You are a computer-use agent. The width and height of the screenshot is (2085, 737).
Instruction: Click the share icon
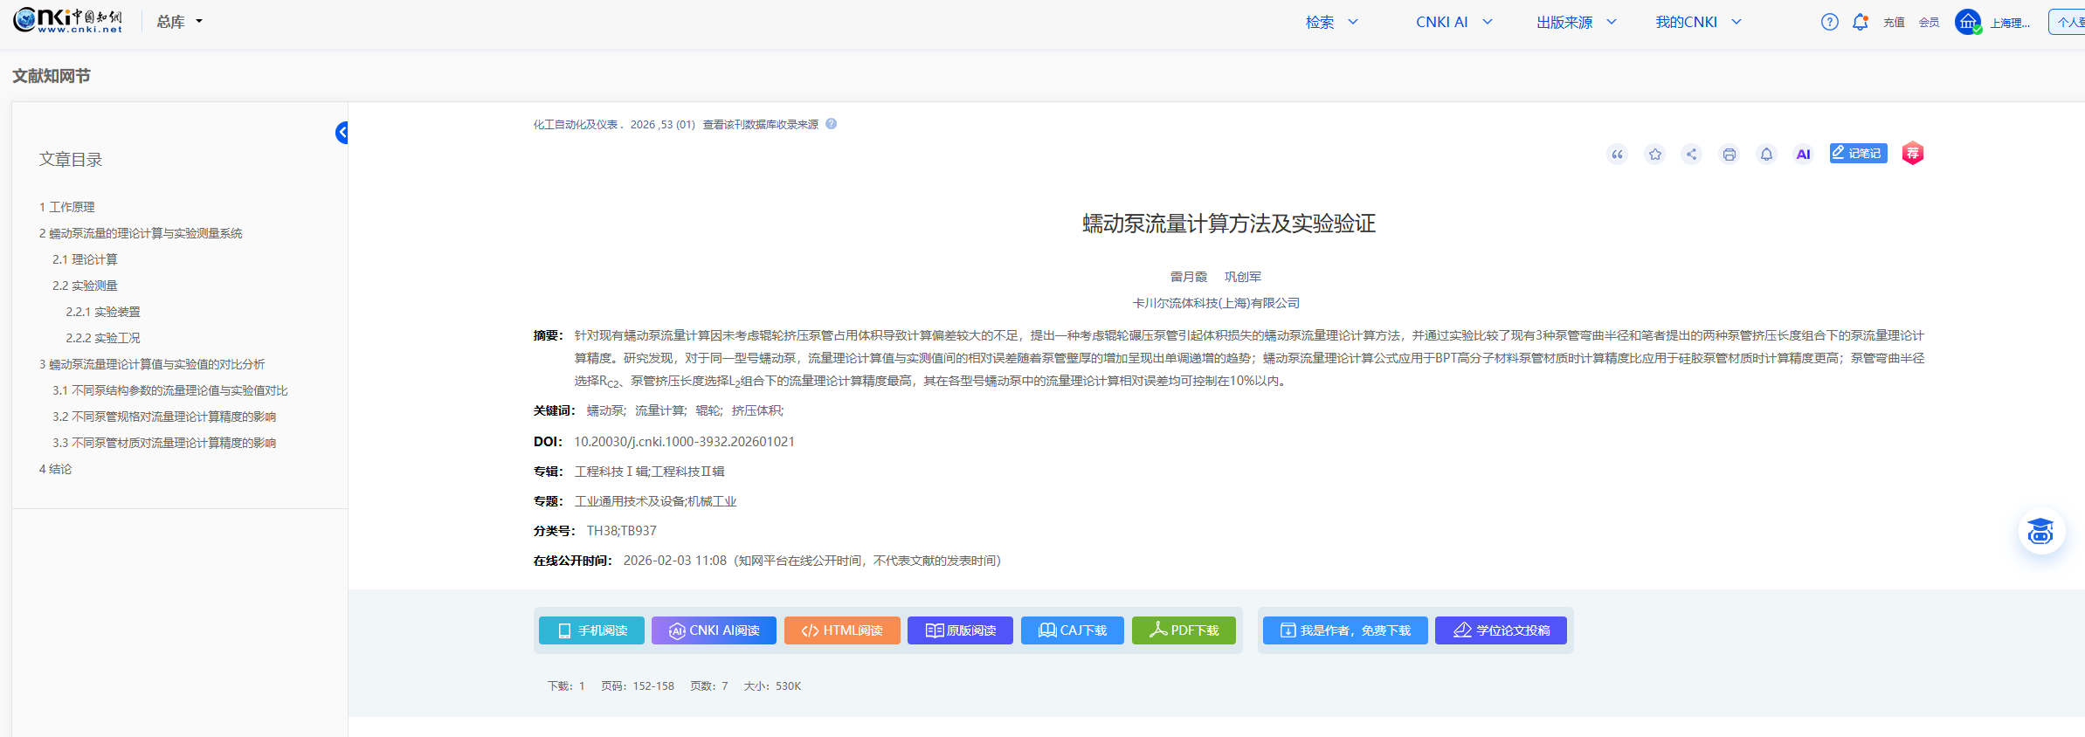tap(1692, 155)
